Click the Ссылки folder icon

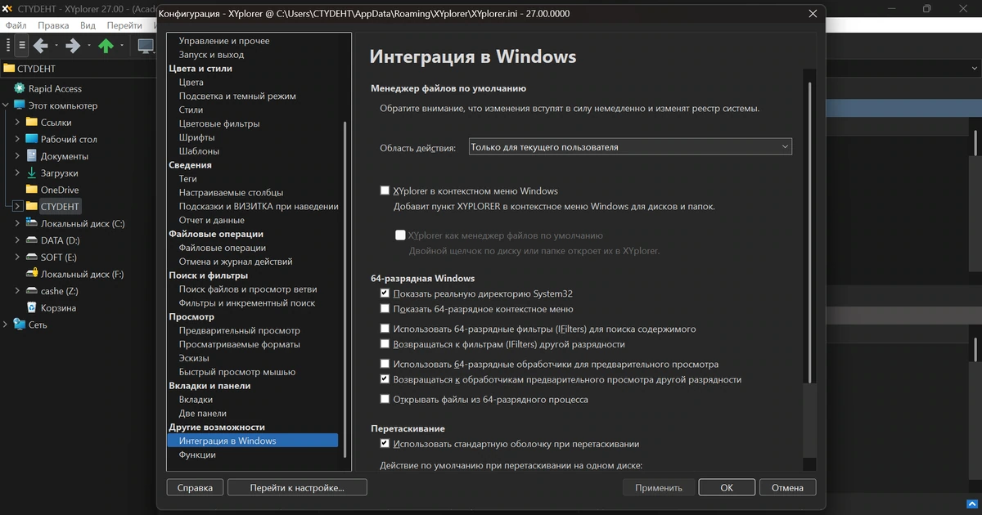click(x=32, y=122)
